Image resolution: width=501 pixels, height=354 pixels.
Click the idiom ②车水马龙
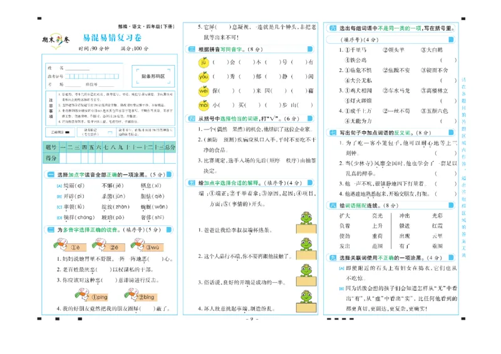click(396, 91)
